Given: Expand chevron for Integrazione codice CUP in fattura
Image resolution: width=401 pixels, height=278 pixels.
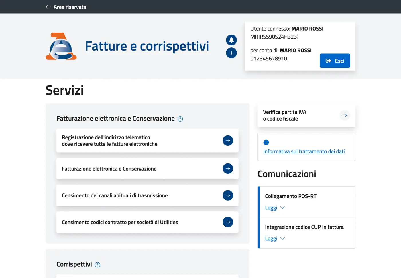Looking at the screenshot, I should (283, 238).
